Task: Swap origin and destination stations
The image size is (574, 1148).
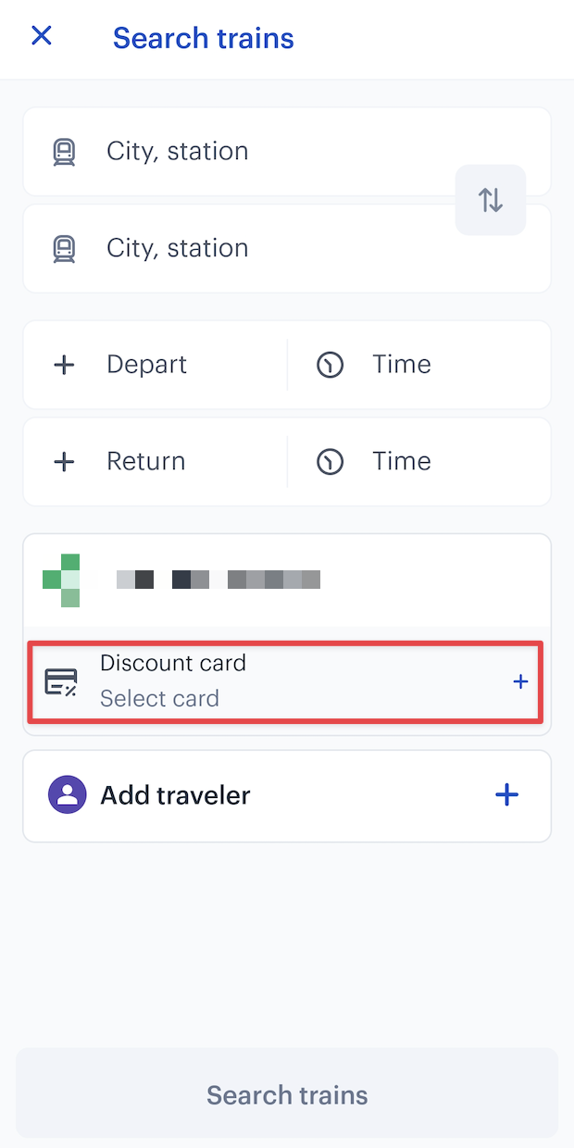Action: click(491, 200)
